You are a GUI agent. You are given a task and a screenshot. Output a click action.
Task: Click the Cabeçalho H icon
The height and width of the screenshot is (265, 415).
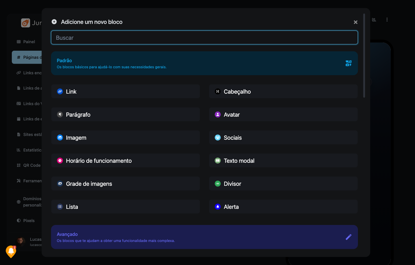(218, 92)
